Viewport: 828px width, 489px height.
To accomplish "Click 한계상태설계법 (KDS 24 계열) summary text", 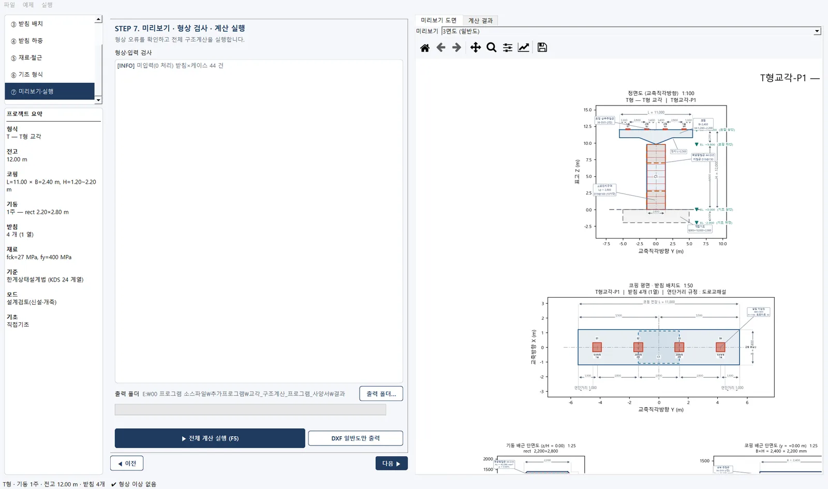I will point(45,279).
